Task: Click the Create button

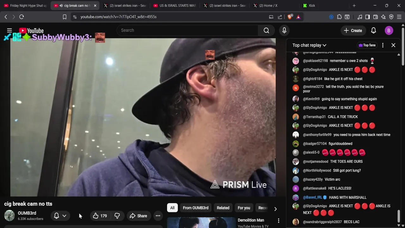Action: click(353, 30)
